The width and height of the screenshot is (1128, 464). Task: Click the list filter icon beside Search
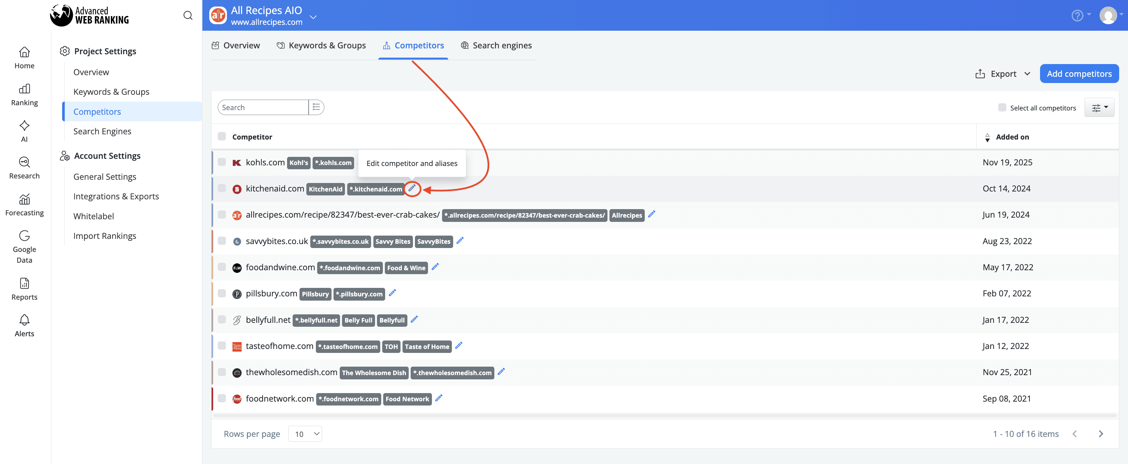(x=316, y=107)
